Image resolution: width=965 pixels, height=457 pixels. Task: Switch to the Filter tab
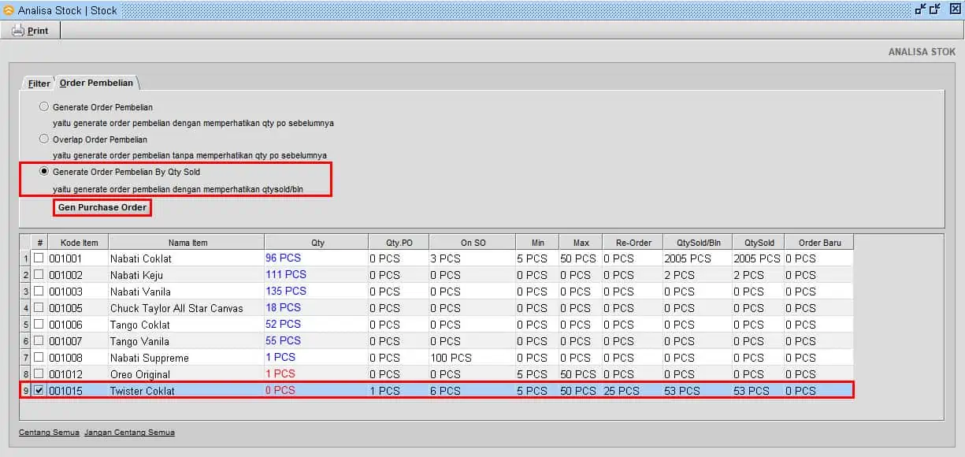click(39, 84)
